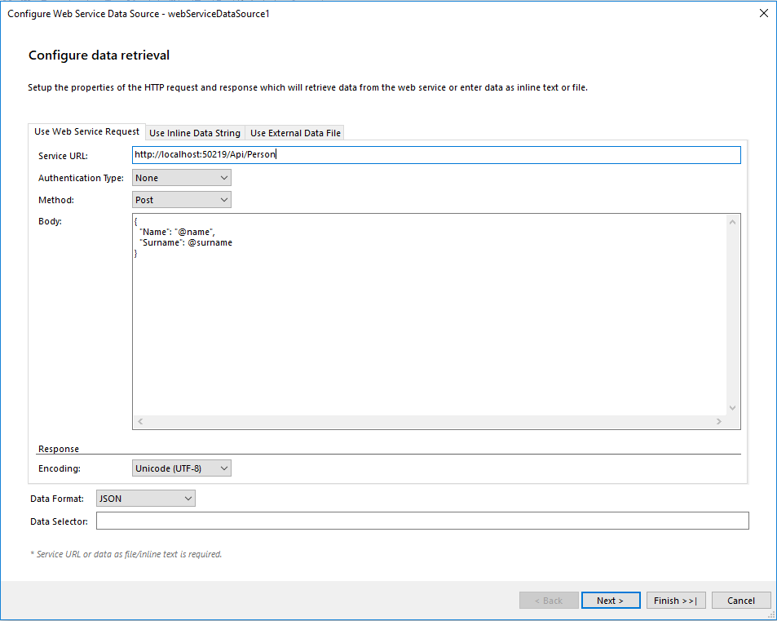Click the Next button

point(611,600)
